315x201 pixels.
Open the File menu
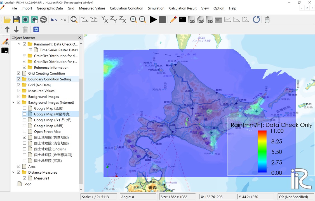pos(14,8)
